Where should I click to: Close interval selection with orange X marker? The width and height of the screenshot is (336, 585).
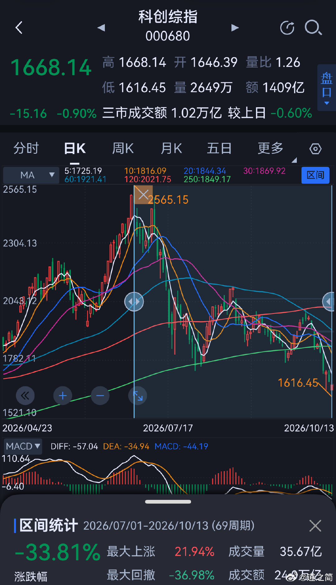[x=143, y=195]
